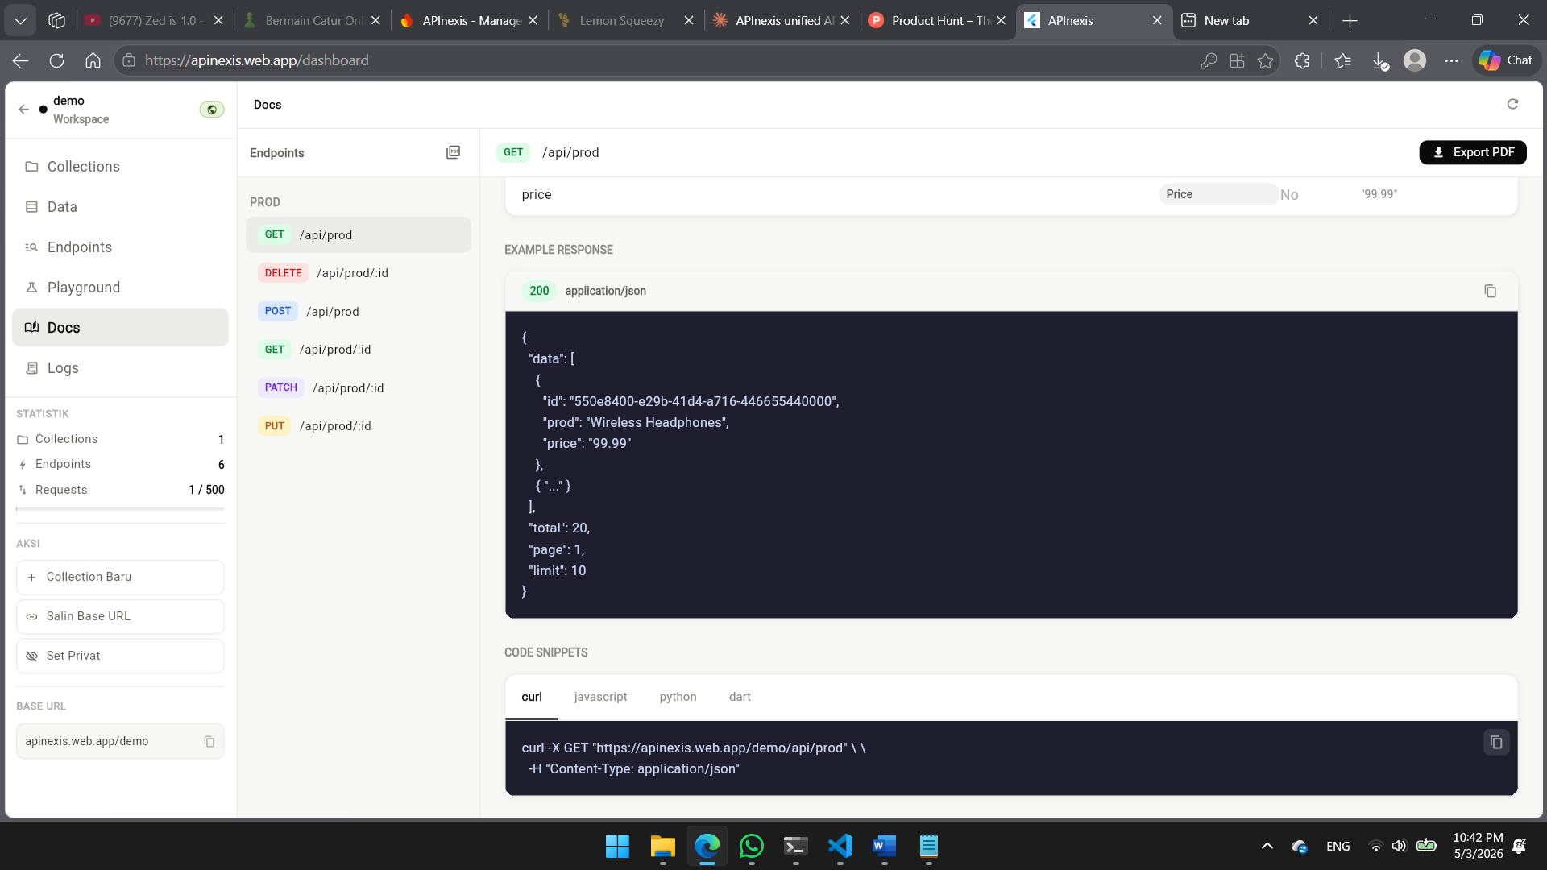Select GET /api/prod endpoint

coord(359,235)
